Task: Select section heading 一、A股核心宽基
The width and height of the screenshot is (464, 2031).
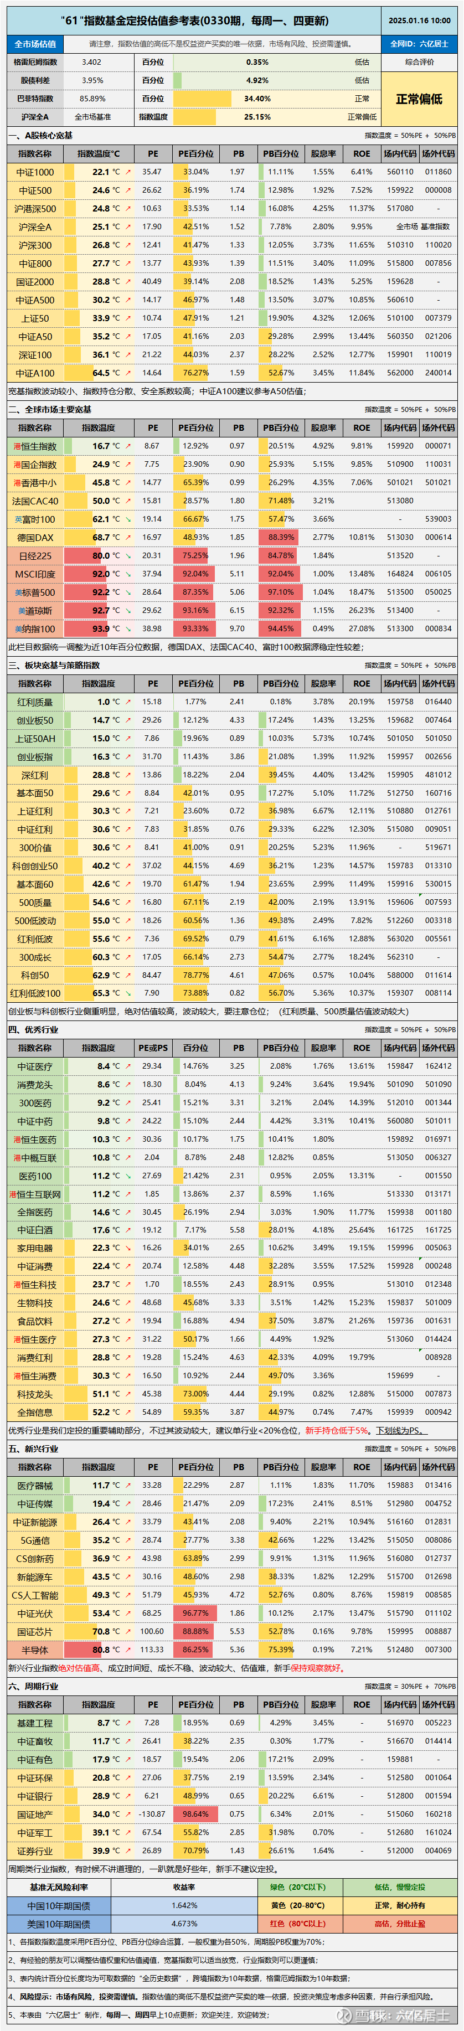Action: (40, 136)
